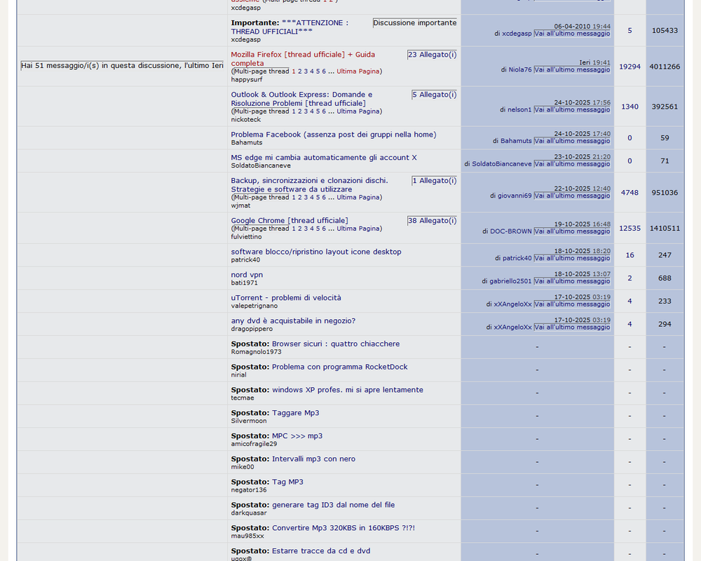Open ATTENZIONE THREAD UFFICIALI important thread
The width and height of the screenshot is (701, 561).
(290, 27)
